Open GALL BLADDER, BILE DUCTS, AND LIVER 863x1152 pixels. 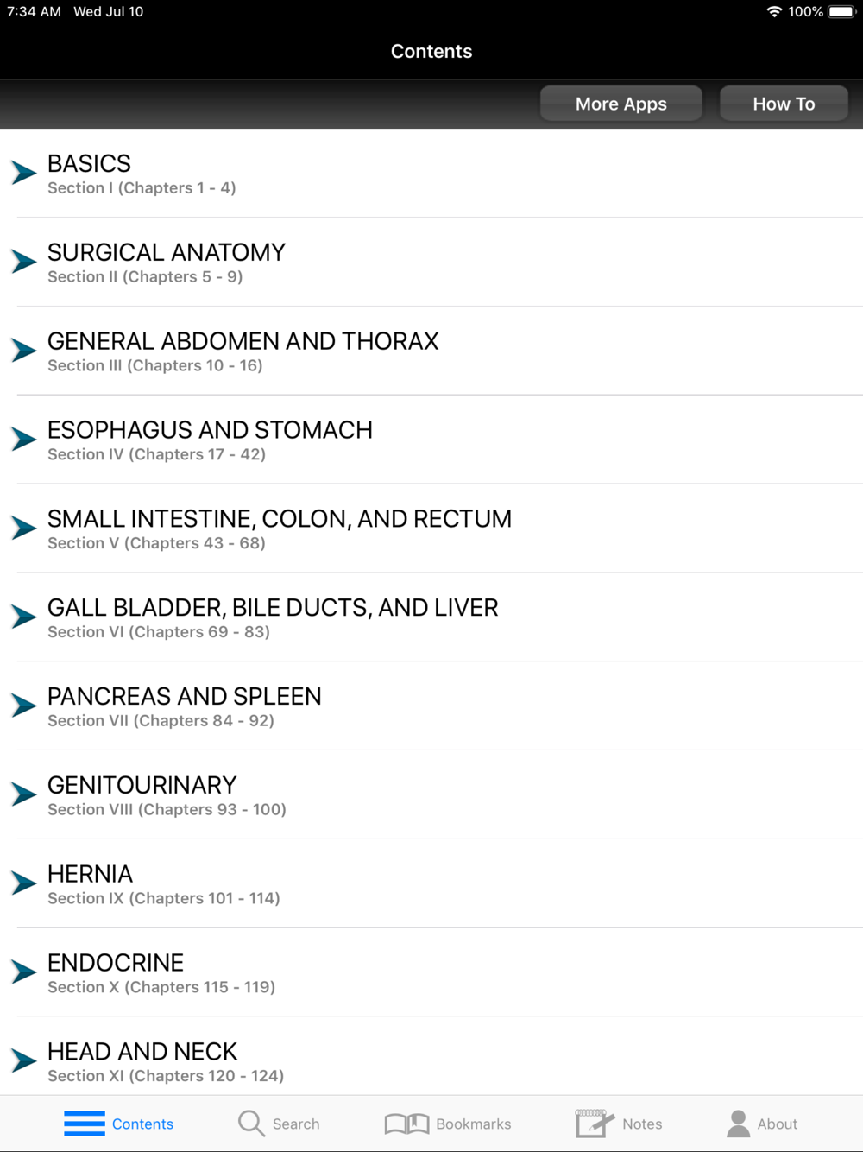[431, 617]
